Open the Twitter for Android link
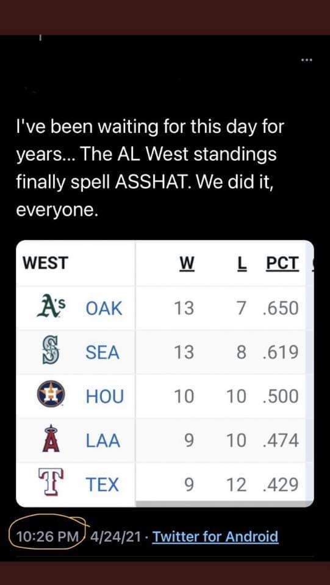 coord(216,537)
